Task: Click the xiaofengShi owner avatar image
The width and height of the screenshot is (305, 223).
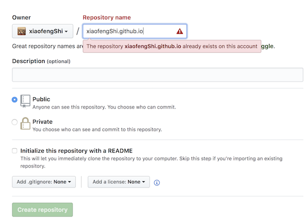Action: pyautogui.click(x=22, y=31)
